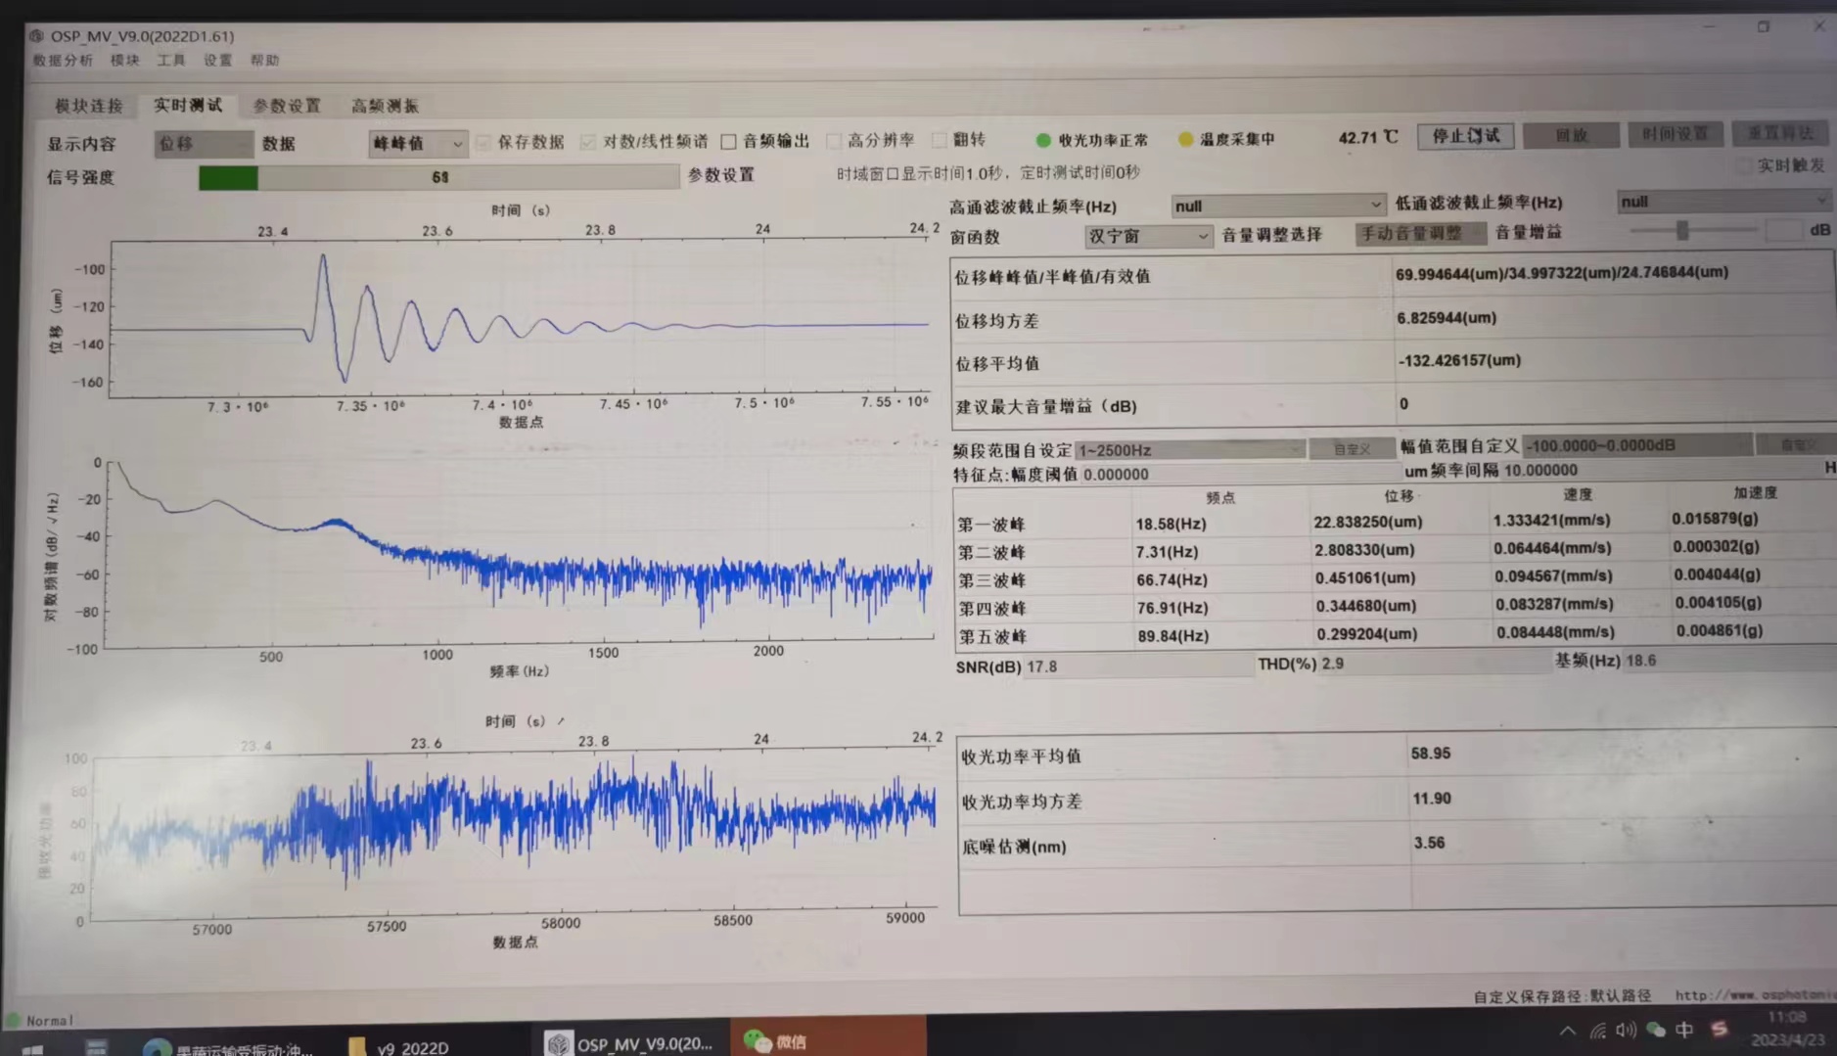Open the 帮助 menu
Image resolution: width=1837 pixels, height=1056 pixels.
[x=264, y=61]
